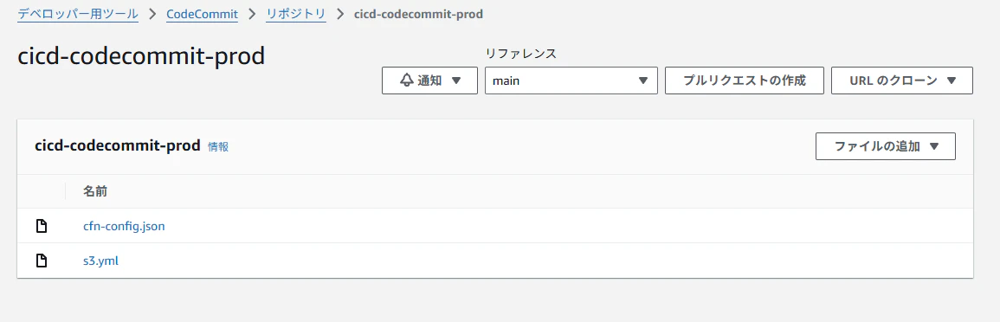Click the chevron after デベロッパー用ツール breadcrumb
Image resolution: width=1000 pixels, height=322 pixels.
[x=152, y=13]
